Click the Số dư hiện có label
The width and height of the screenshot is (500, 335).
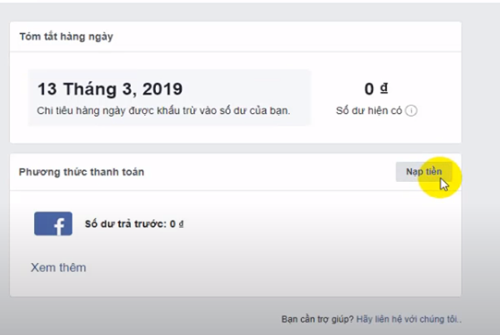click(369, 111)
